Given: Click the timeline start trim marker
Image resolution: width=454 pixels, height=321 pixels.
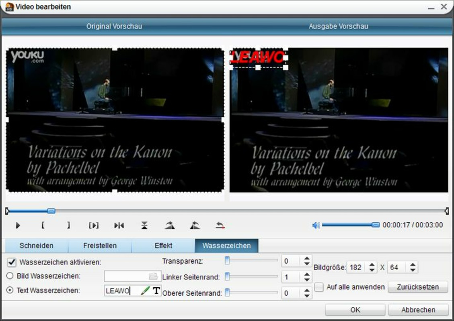Looking at the screenshot, I should click(x=7, y=211).
